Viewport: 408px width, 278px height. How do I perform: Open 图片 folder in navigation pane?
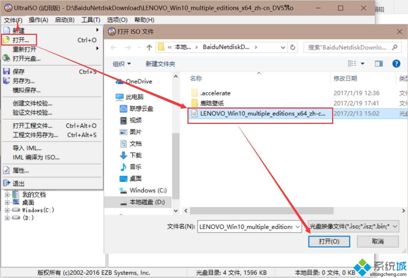(130, 132)
